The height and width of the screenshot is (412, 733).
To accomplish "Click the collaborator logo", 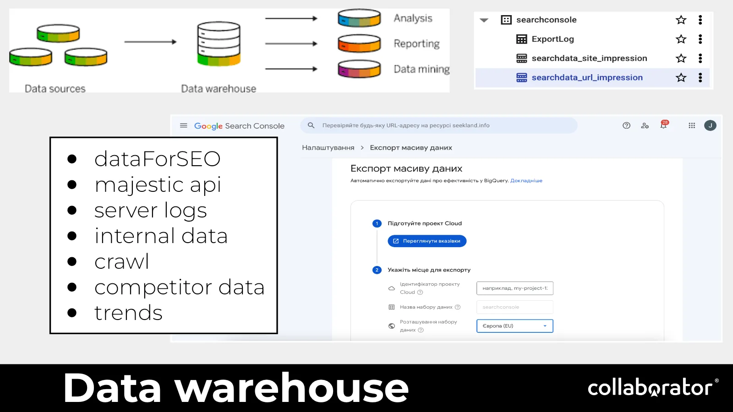I will click(653, 387).
